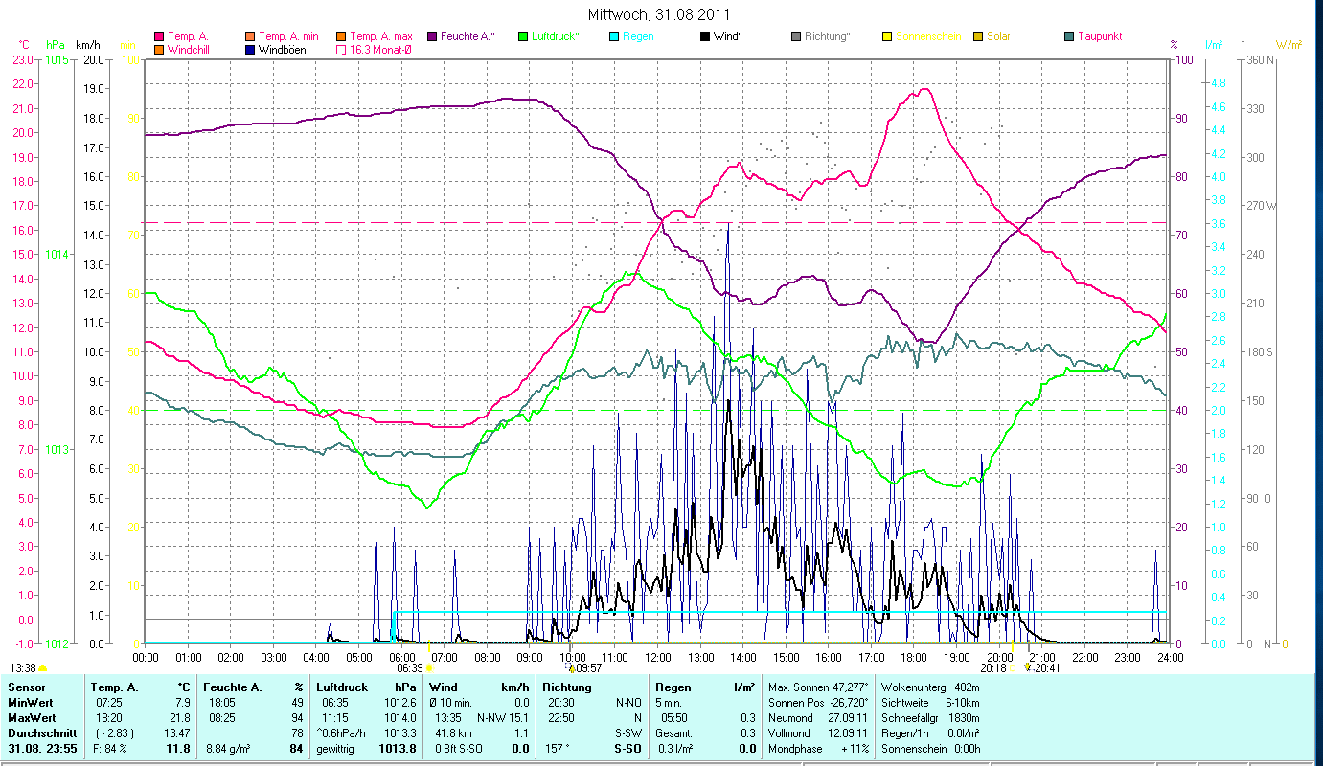Click the Temp. A. max legend label
Screen dimensions: 1323x766
coord(381,36)
